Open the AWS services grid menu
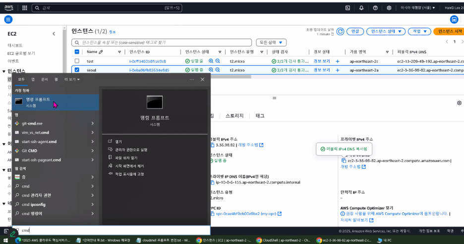The height and width of the screenshot is (244, 464). pos(25,8)
